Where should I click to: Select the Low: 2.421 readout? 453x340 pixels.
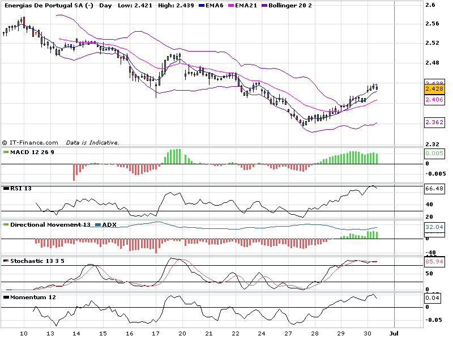tap(135, 6)
